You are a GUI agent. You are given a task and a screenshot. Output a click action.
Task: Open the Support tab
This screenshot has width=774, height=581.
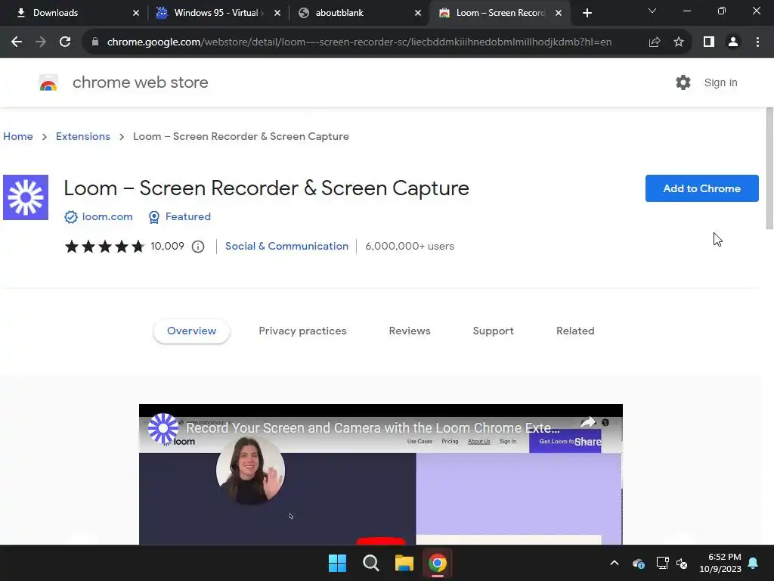tap(493, 331)
